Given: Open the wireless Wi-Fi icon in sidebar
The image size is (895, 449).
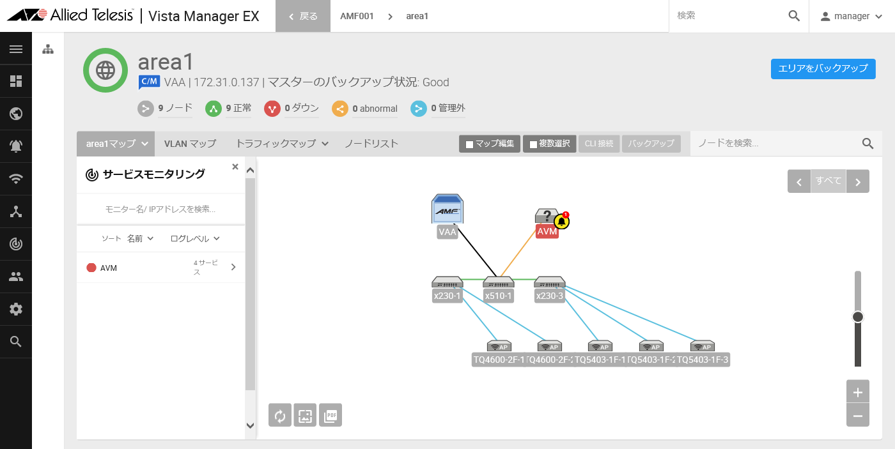Looking at the screenshot, I should pos(16,179).
